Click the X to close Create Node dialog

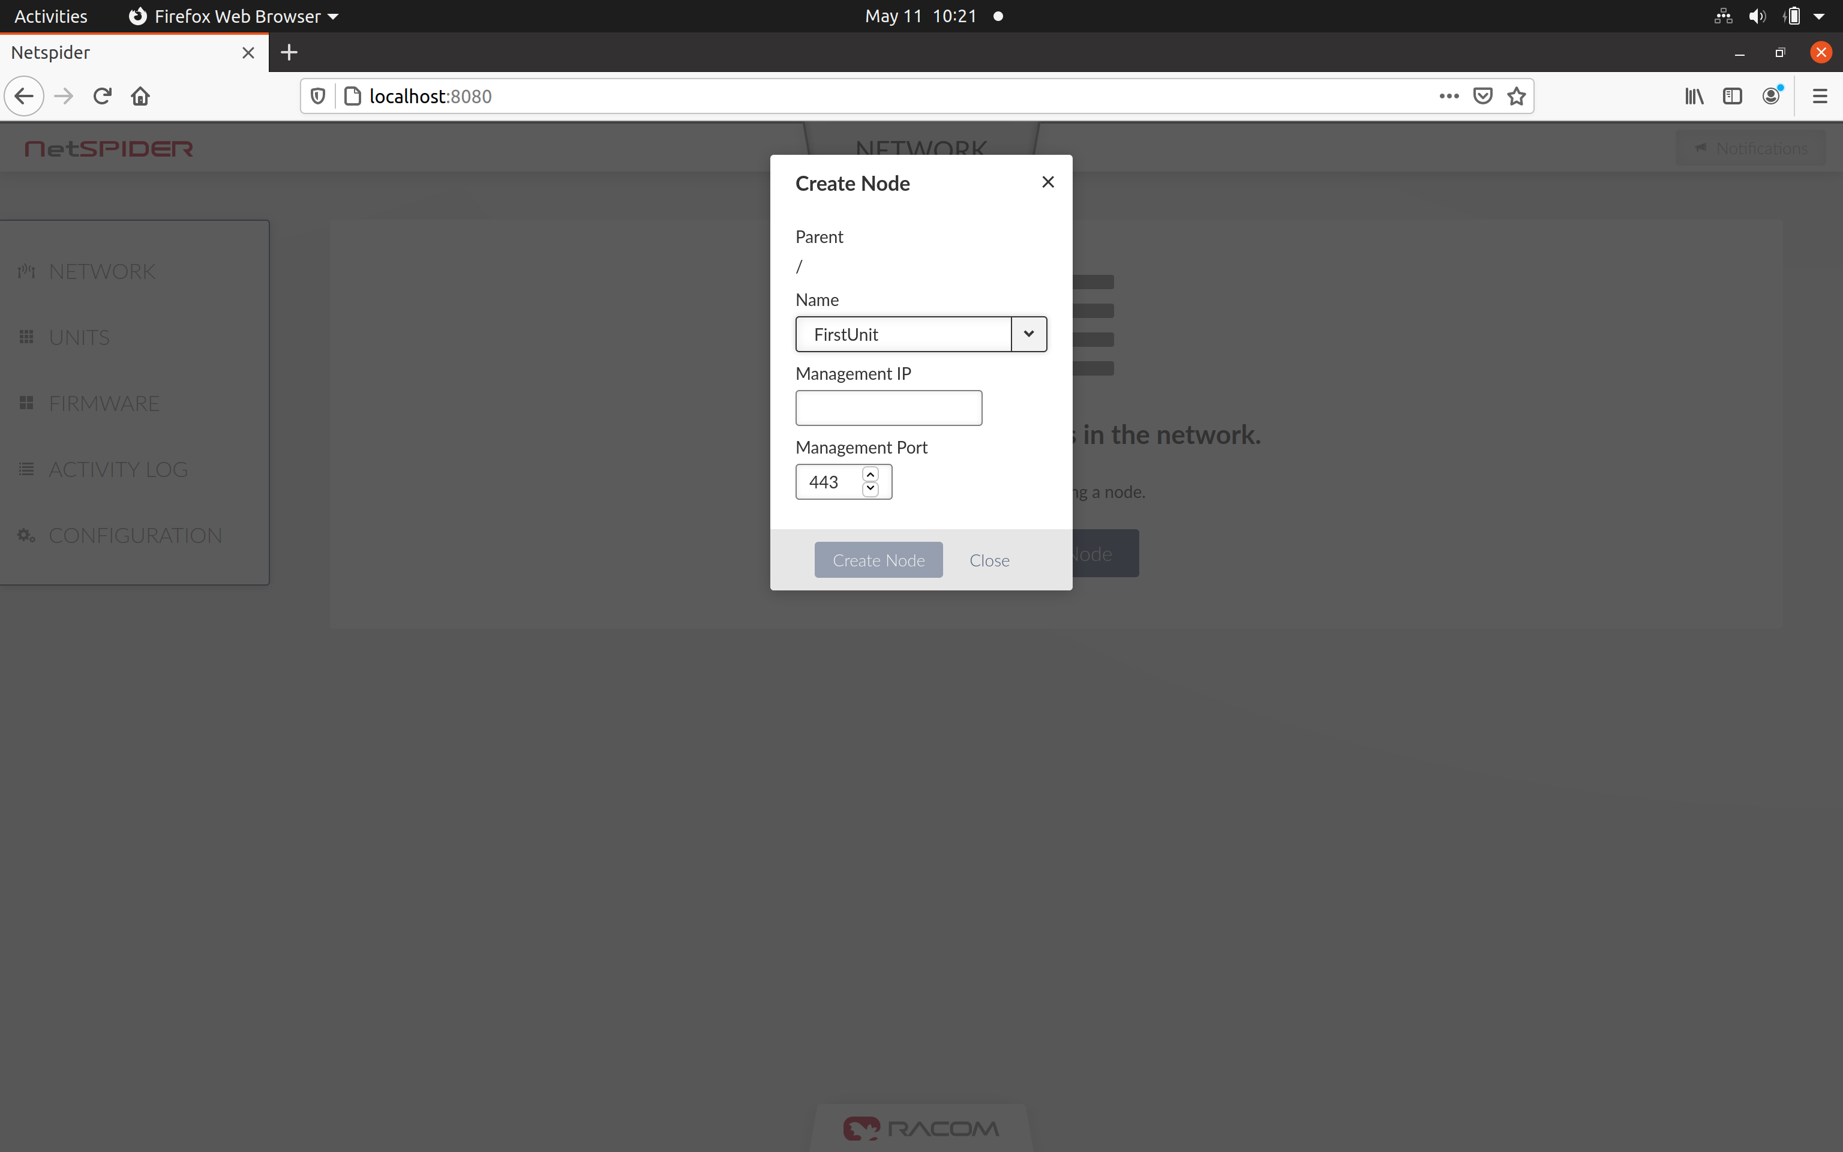tap(1048, 182)
